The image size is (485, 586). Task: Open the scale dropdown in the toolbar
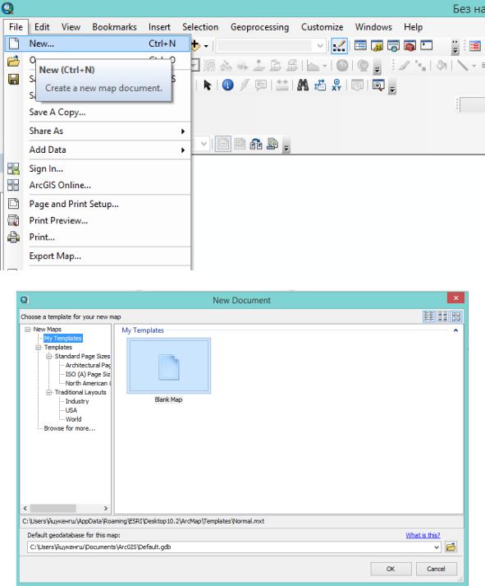[x=320, y=46]
